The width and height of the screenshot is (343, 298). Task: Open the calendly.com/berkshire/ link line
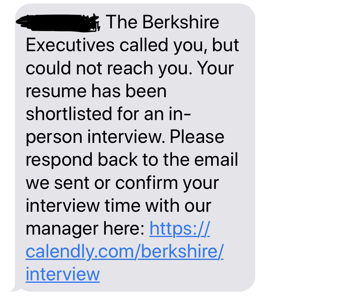124,252
